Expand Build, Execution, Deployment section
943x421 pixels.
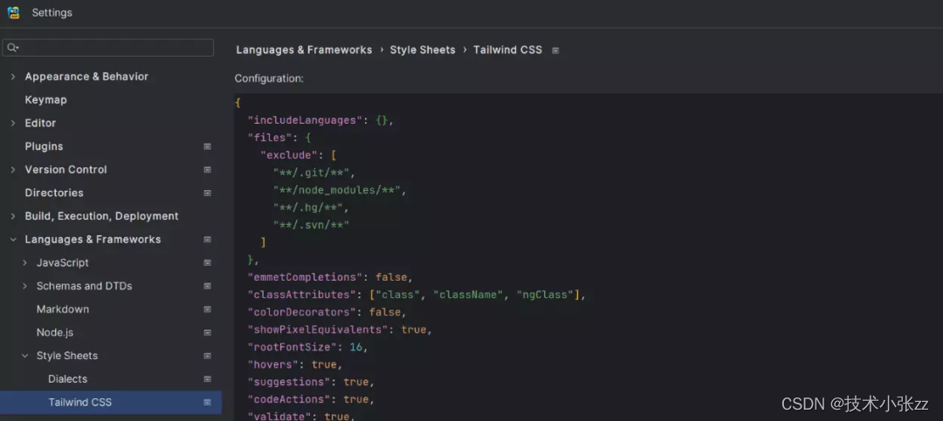click(13, 216)
